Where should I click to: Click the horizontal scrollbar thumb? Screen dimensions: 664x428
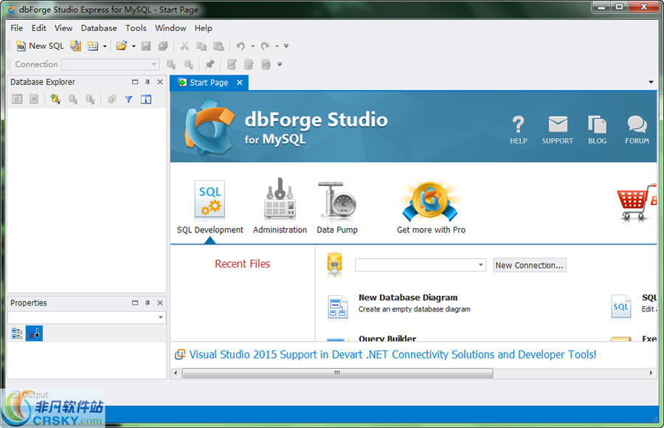point(337,373)
